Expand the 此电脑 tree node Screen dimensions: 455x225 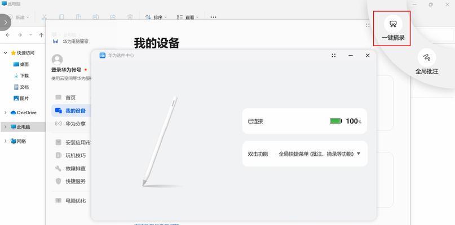5,127
